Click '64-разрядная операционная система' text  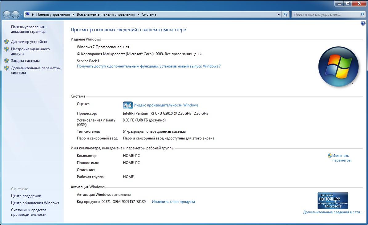coord(154,131)
